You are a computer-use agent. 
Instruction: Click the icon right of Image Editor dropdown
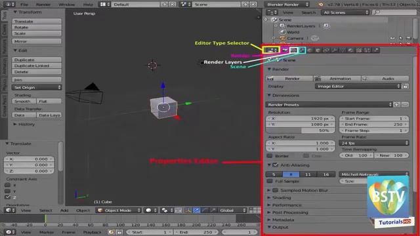coord(406,87)
